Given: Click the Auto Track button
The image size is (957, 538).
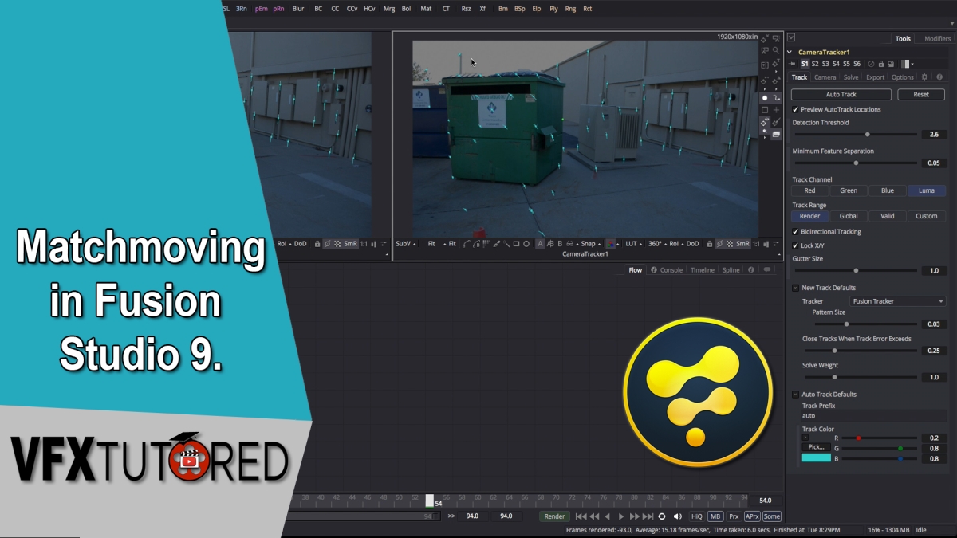Looking at the screenshot, I should [x=841, y=94].
